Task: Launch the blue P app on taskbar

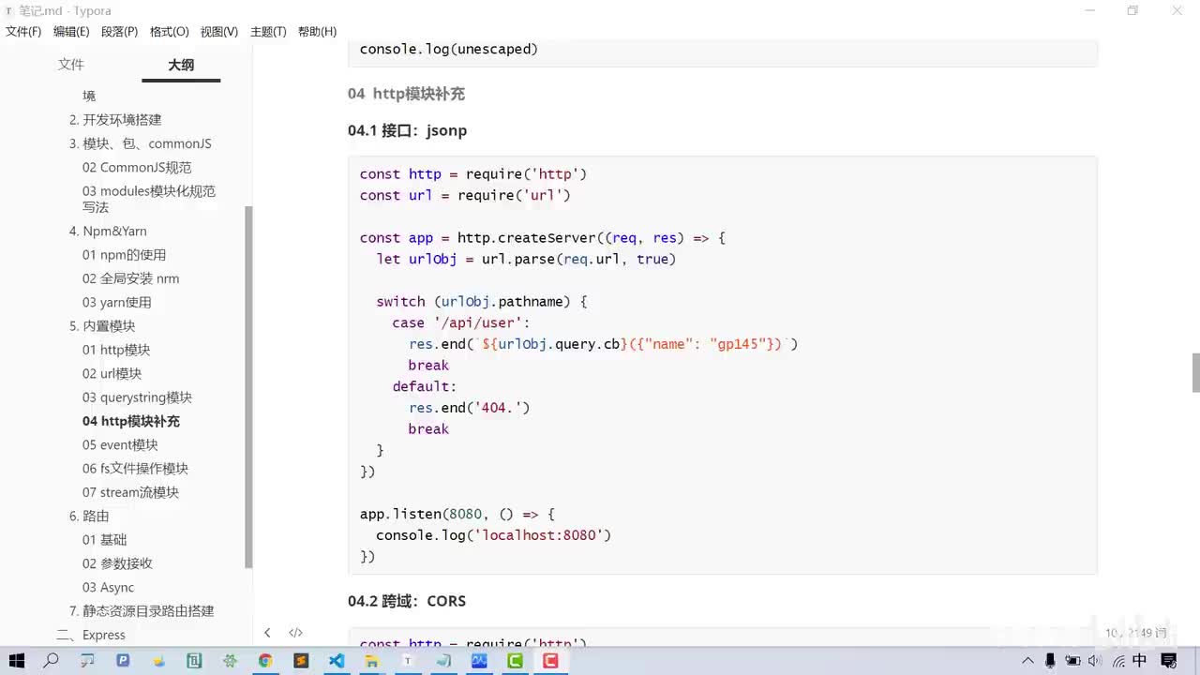Action: [123, 661]
